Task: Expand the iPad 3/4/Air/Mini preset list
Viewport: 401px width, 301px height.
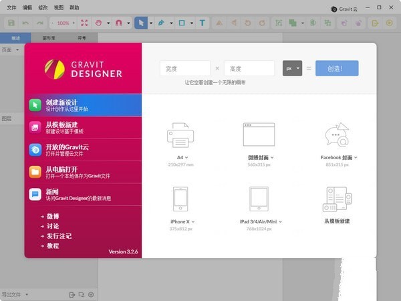Action: click(x=280, y=221)
